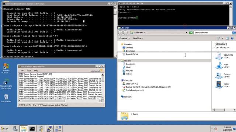The image size is (236, 132).
Task: Expand Libraries breadcrumb dropdown arrow
Action: (x=145, y=33)
